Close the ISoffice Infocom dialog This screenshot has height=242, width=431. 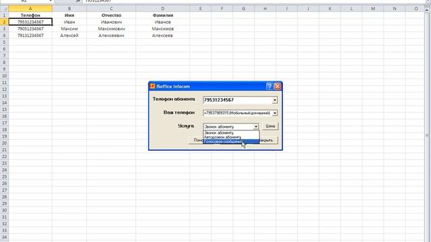click(x=277, y=87)
